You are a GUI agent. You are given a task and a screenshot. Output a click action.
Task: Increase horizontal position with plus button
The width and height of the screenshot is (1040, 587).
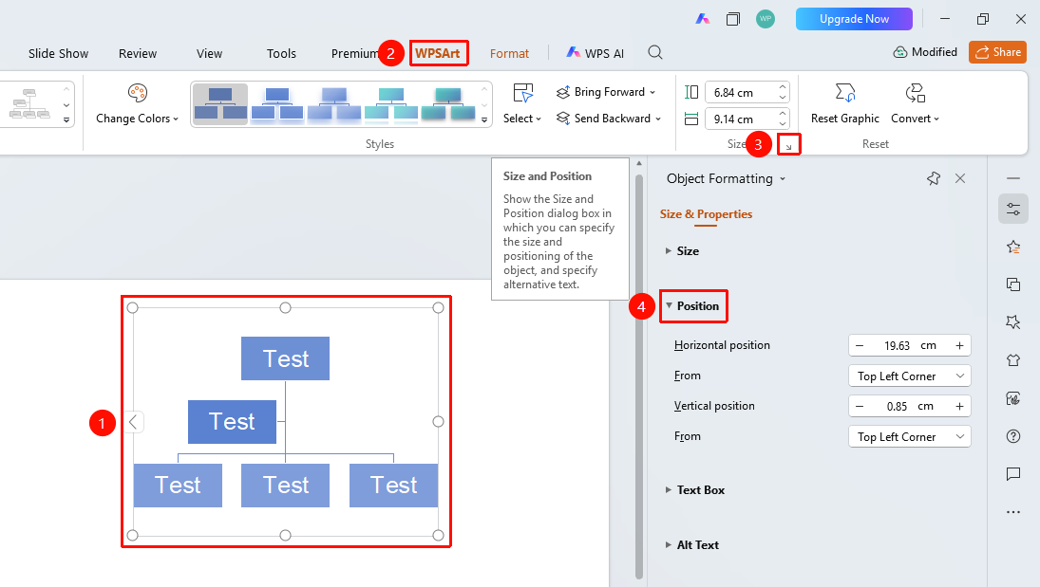[x=959, y=345]
